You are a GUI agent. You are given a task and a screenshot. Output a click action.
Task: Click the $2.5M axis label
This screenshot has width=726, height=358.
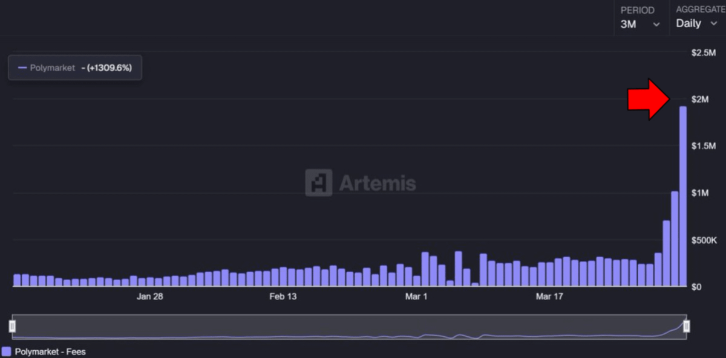pos(704,53)
